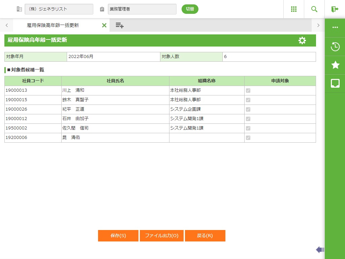Image resolution: width=345 pixels, height=259 pixels.
Task: Open favorites star icon in sidebar
Action: click(x=335, y=65)
